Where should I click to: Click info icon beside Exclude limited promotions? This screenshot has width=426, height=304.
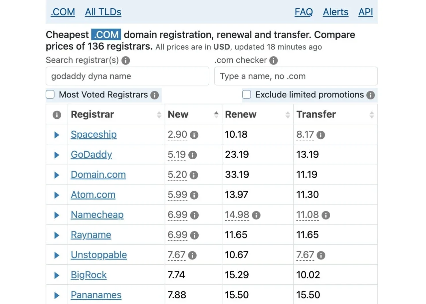pyautogui.click(x=370, y=95)
